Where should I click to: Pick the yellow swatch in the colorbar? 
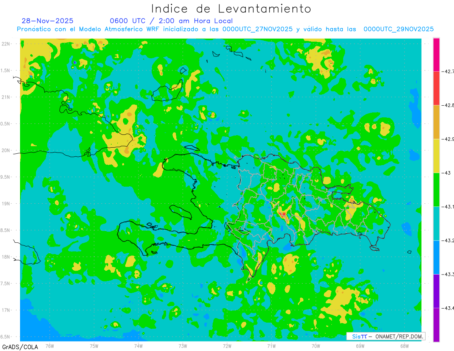436,156
